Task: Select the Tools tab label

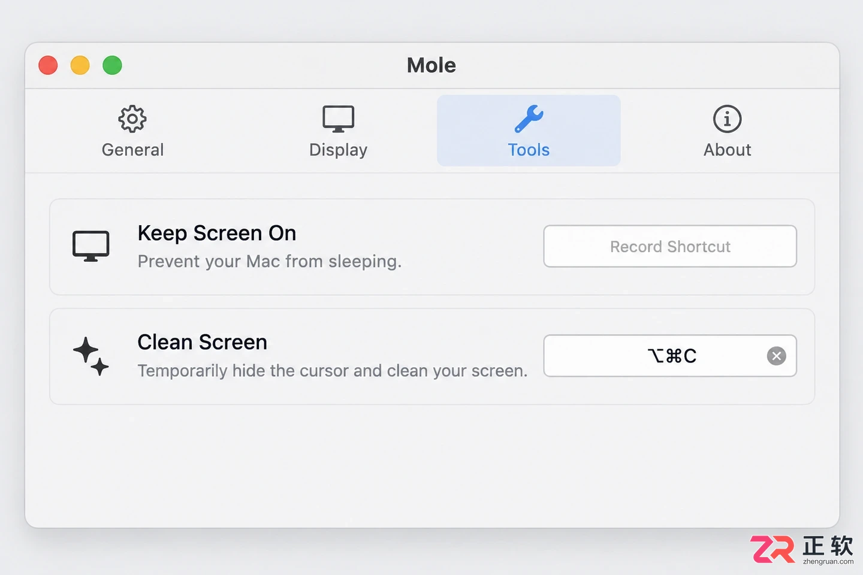Action: (529, 150)
